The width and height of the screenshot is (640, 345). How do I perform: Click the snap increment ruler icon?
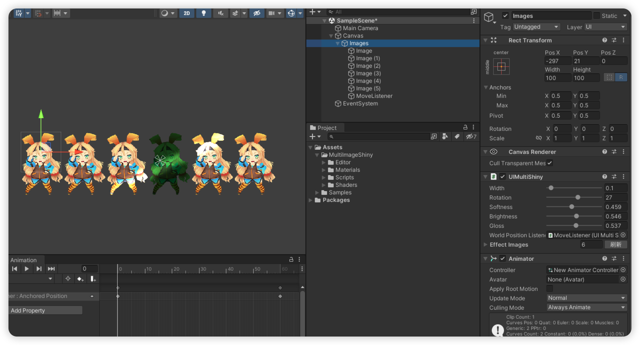[57, 13]
